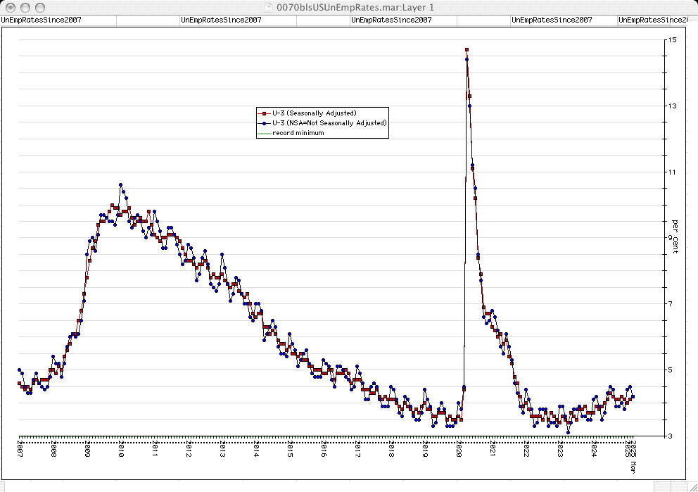Click the document icon in the title bar
Screen dimensions: 698x492
[268, 7]
